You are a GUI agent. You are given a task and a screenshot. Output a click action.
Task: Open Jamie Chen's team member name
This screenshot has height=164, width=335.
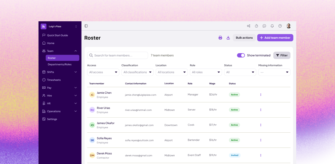point(104,93)
